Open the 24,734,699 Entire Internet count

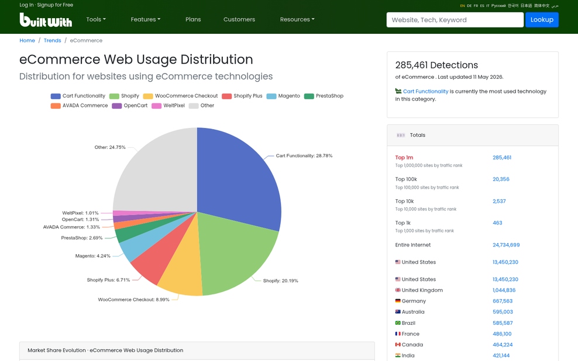pyautogui.click(x=506, y=245)
